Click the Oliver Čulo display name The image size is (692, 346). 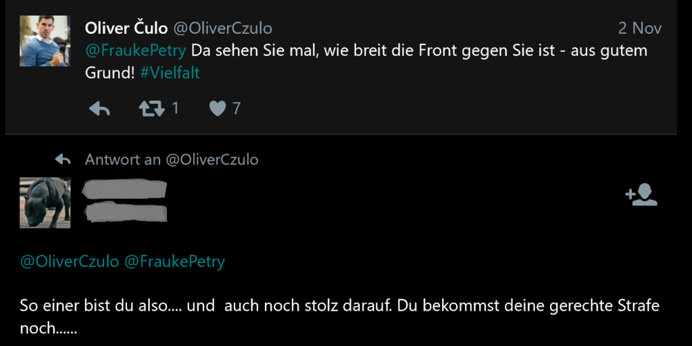coord(126,28)
